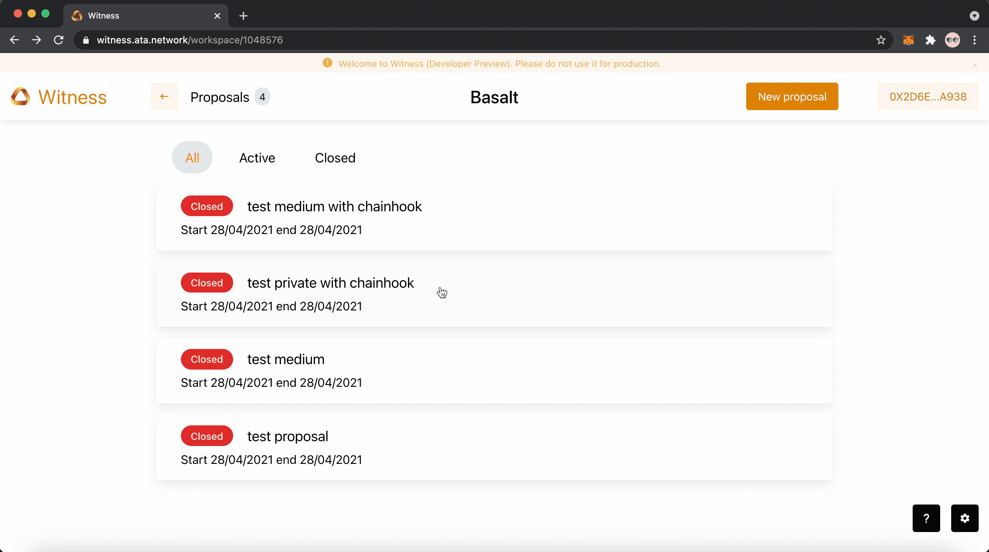Dismiss the Developer Preview welcome banner
Viewport: 989px width, 552px height.
pyautogui.click(x=975, y=65)
